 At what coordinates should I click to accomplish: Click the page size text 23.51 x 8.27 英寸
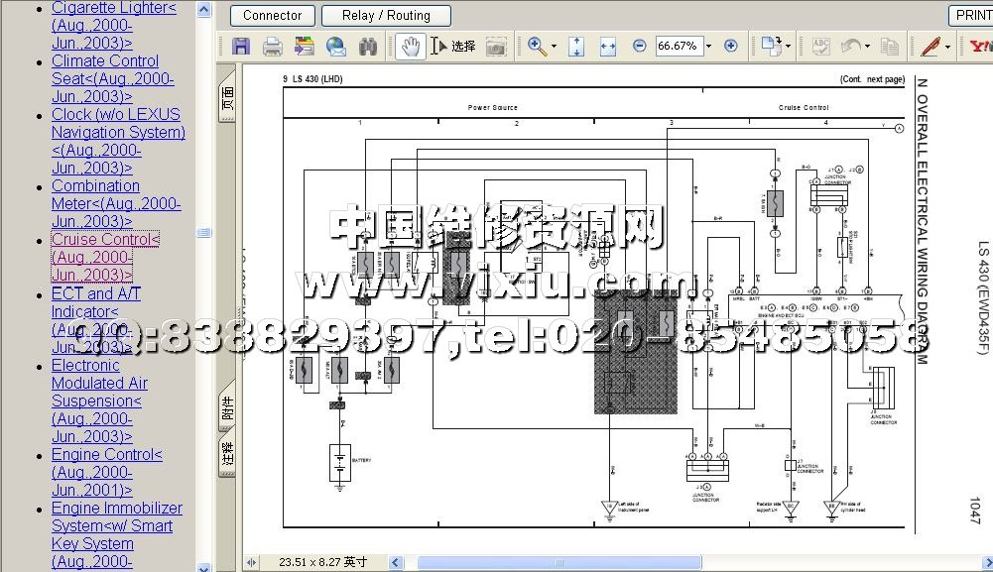pos(323,562)
